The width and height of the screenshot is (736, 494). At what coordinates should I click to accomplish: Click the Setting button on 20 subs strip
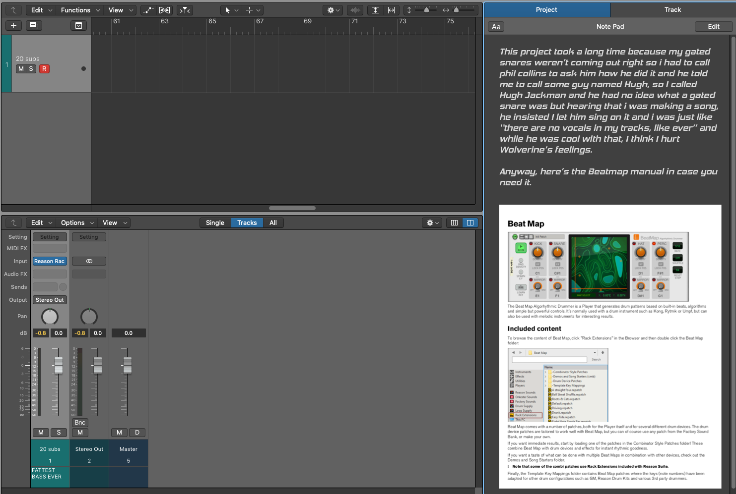coord(50,237)
